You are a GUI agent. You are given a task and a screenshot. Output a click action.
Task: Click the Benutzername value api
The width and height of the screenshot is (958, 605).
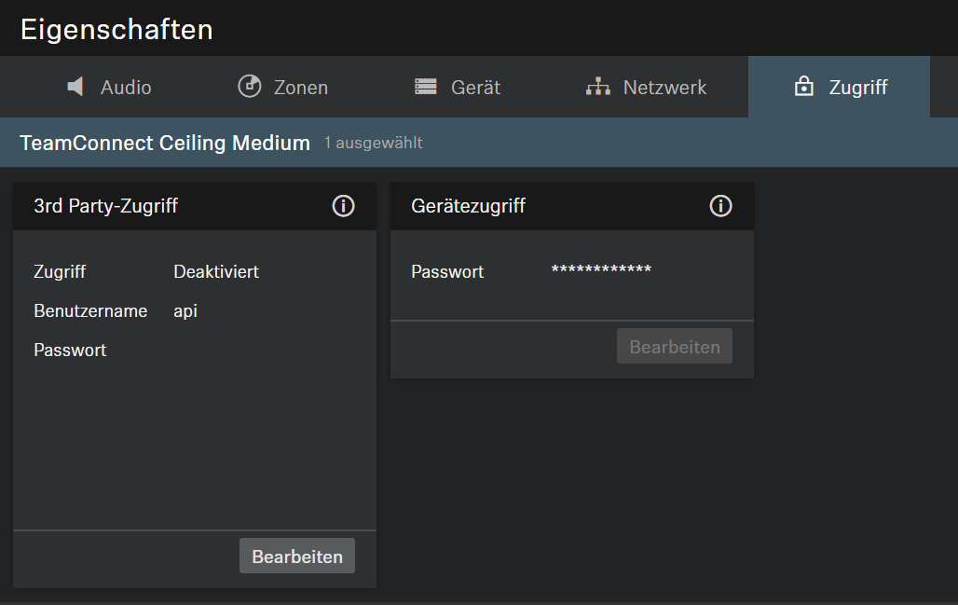click(185, 310)
